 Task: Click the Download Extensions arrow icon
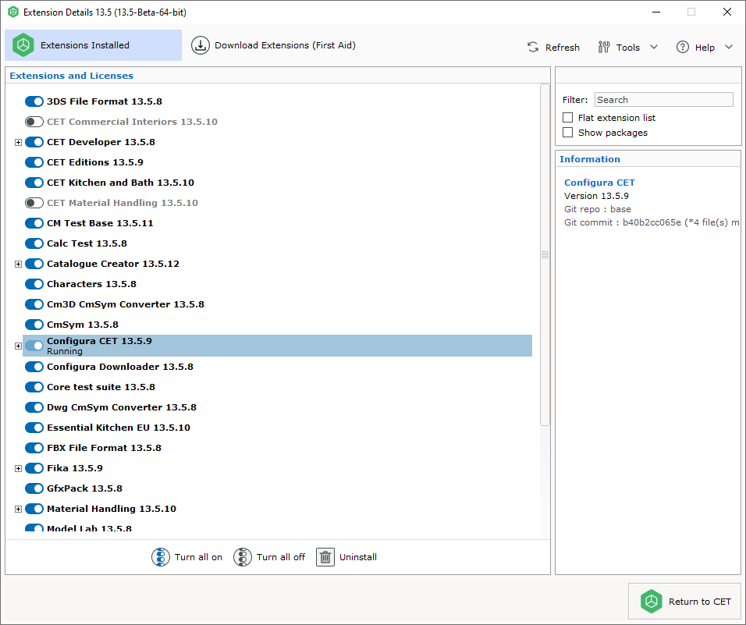click(201, 45)
